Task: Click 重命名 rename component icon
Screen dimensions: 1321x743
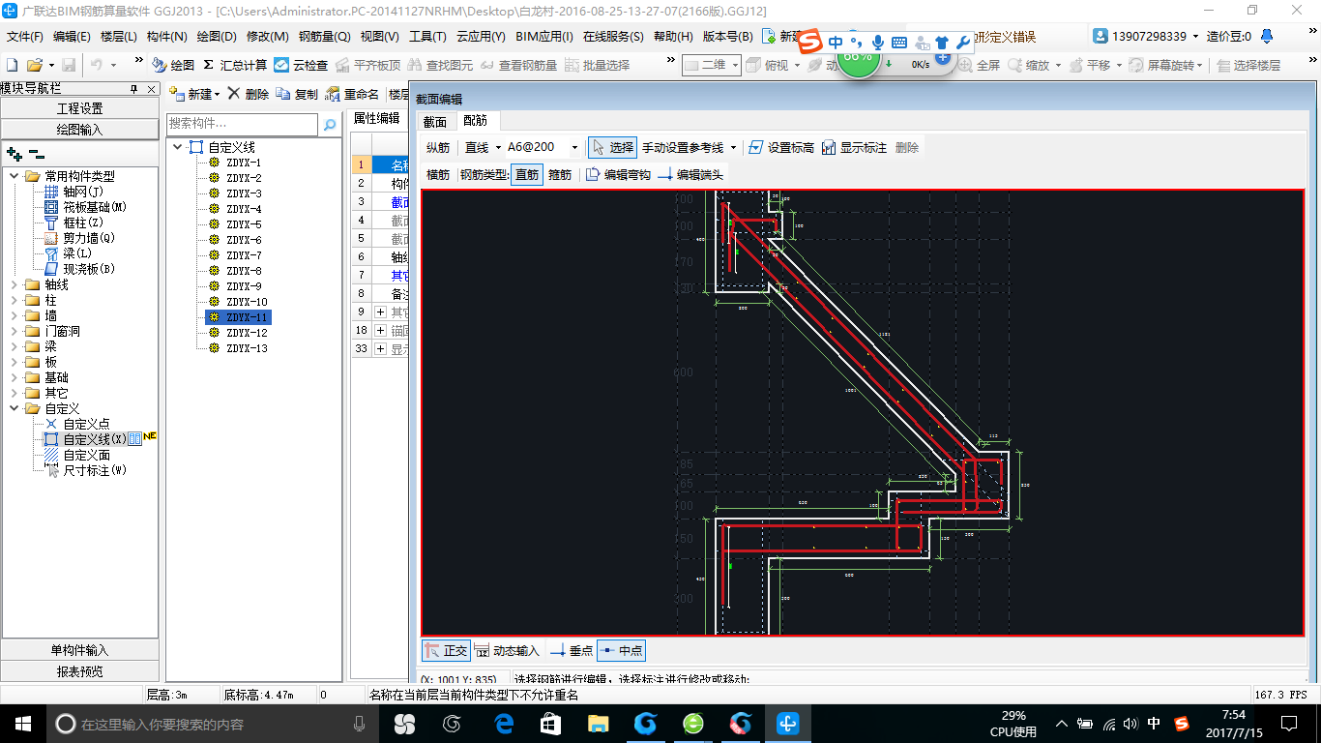Action: (352, 94)
